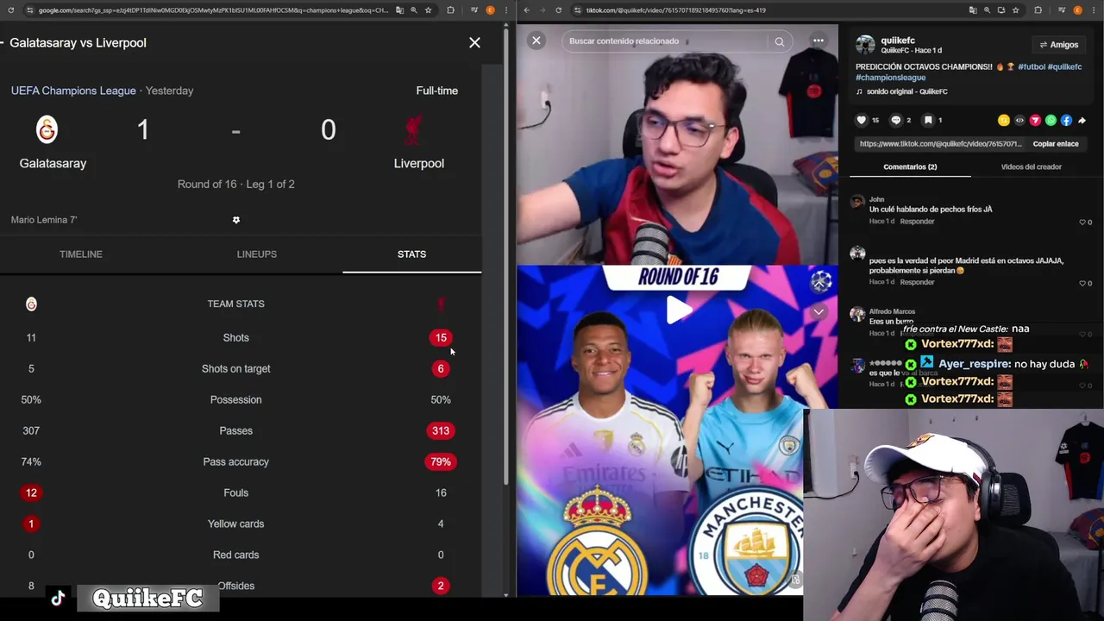Image resolution: width=1104 pixels, height=621 pixels.
Task: Open Chrome menu in the Google window
Action: tap(506, 10)
